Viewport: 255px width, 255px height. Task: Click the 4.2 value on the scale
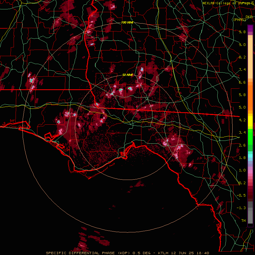point(242,120)
